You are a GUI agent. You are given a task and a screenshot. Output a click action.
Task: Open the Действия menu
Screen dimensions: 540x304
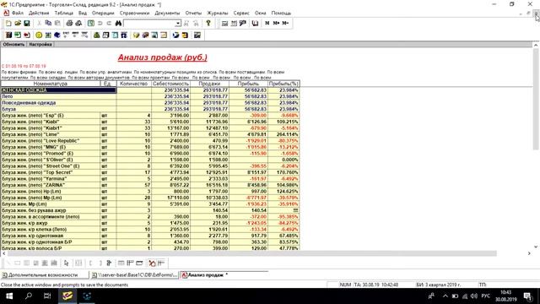pos(39,13)
